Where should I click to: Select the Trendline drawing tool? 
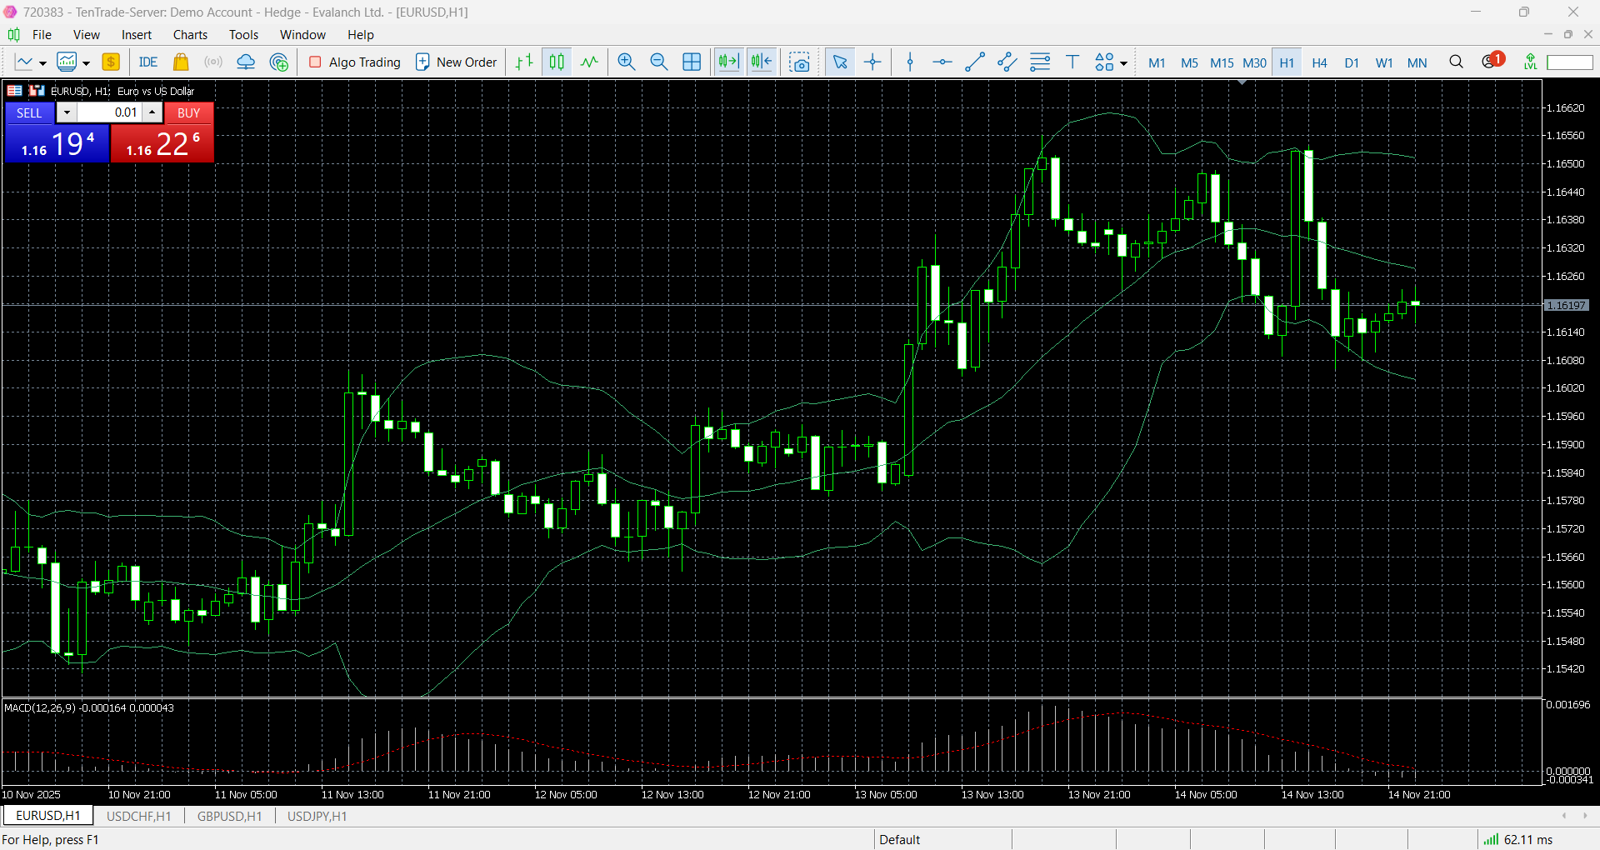click(975, 62)
